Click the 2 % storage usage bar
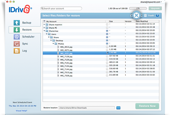The image size is (170, 115). pyautogui.click(x=138, y=8)
